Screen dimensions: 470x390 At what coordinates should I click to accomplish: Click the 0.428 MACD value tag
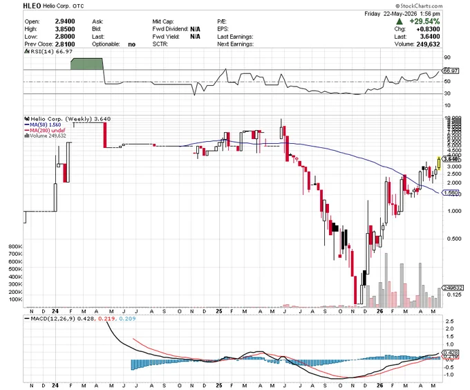(x=451, y=353)
